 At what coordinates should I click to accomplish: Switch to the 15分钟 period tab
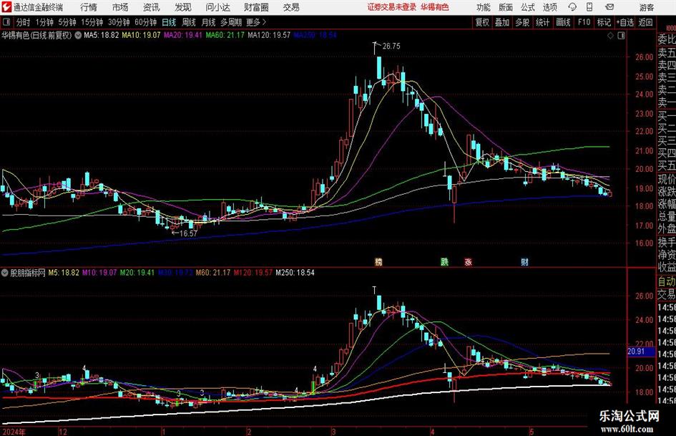(92, 22)
